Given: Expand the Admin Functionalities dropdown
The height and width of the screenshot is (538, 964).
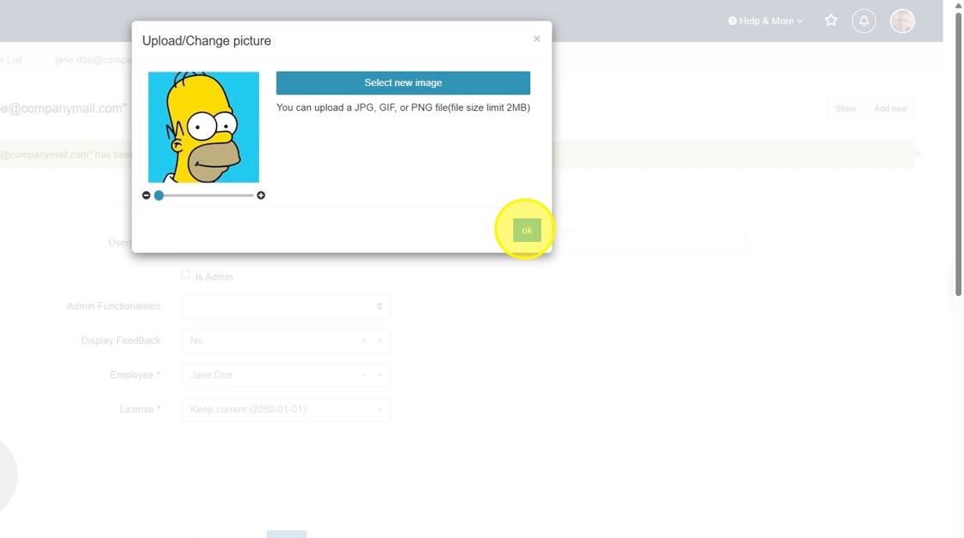Looking at the screenshot, I should click(286, 306).
